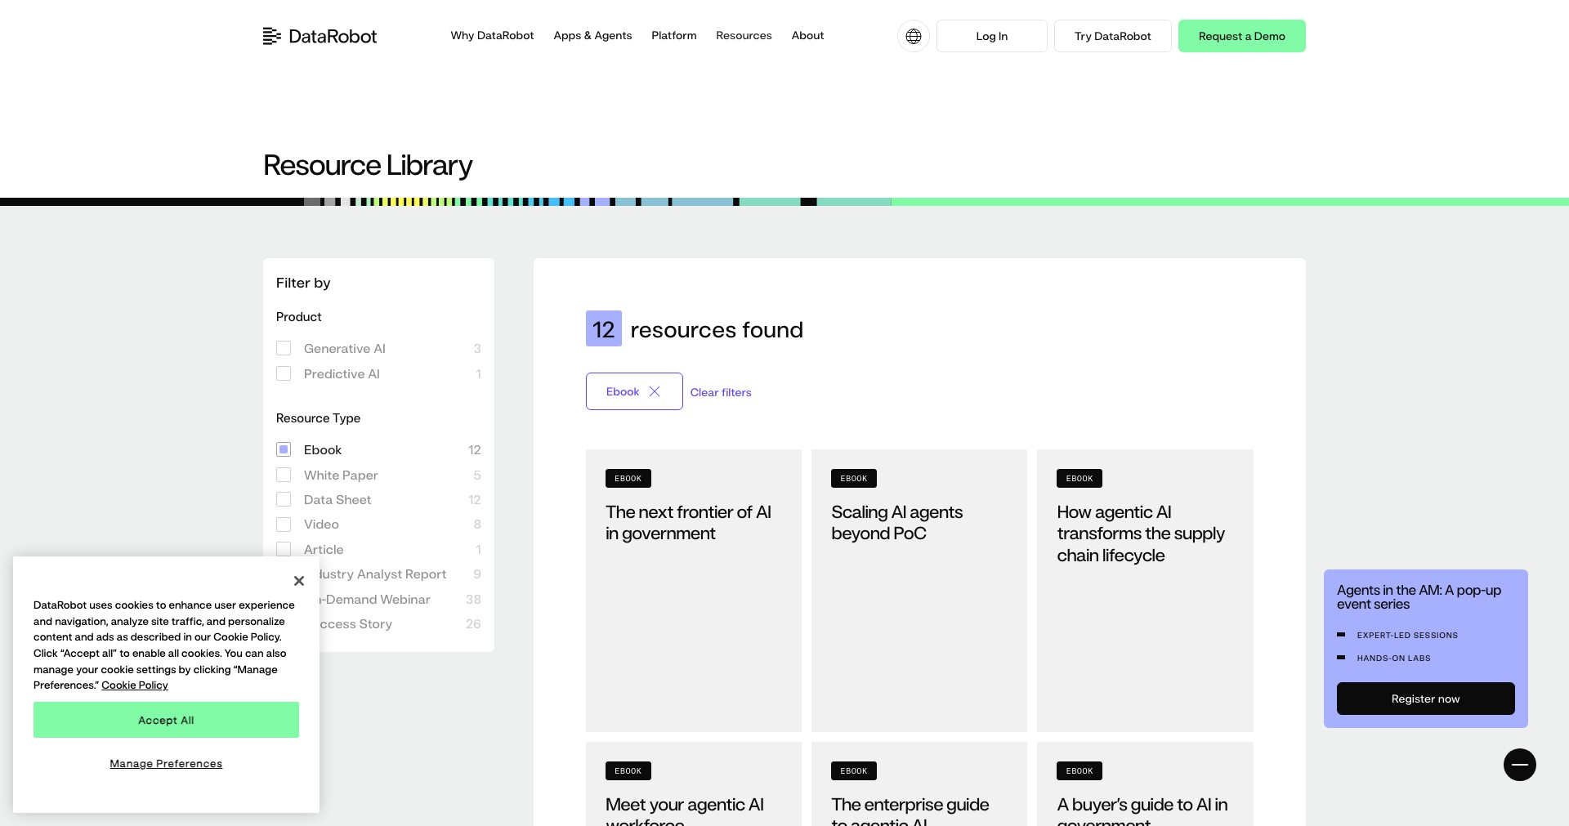Image resolution: width=1569 pixels, height=826 pixels.
Task: Open the About menu
Action: tap(807, 36)
